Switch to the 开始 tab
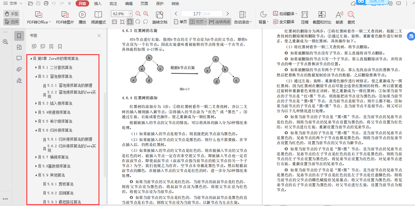Image resolution: width=415 pixels, height=206 pixels. pos(82,4)
